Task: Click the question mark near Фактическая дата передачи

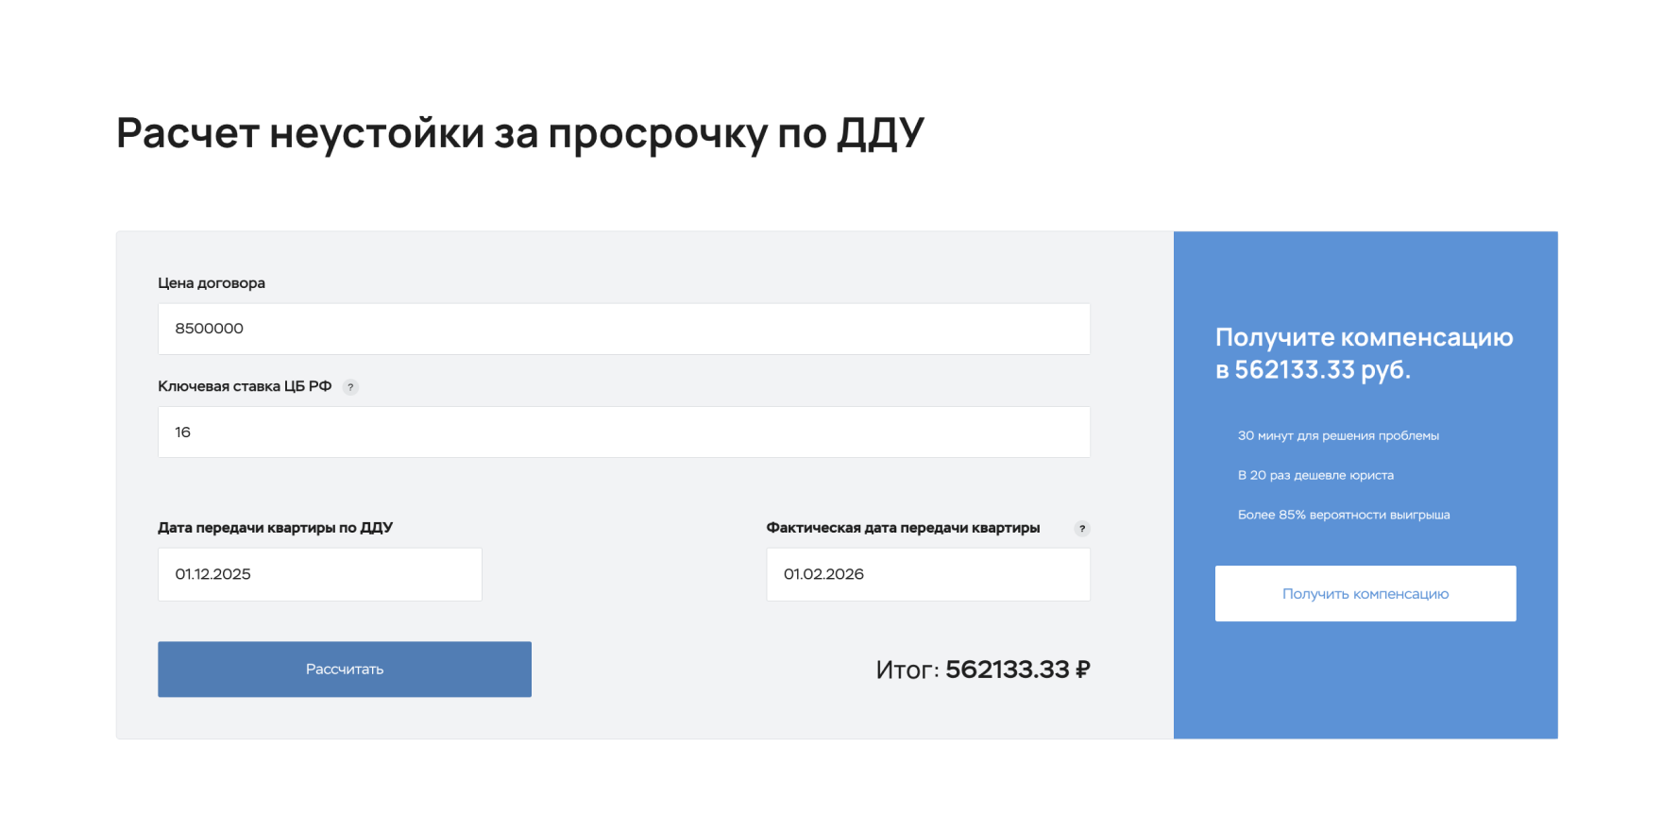Action: tap(1082, 529)
